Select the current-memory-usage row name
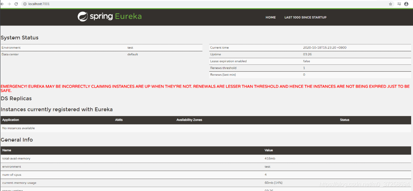Viewport: 413px width, 191px height. pyautogui.click(x=19, y=183)
